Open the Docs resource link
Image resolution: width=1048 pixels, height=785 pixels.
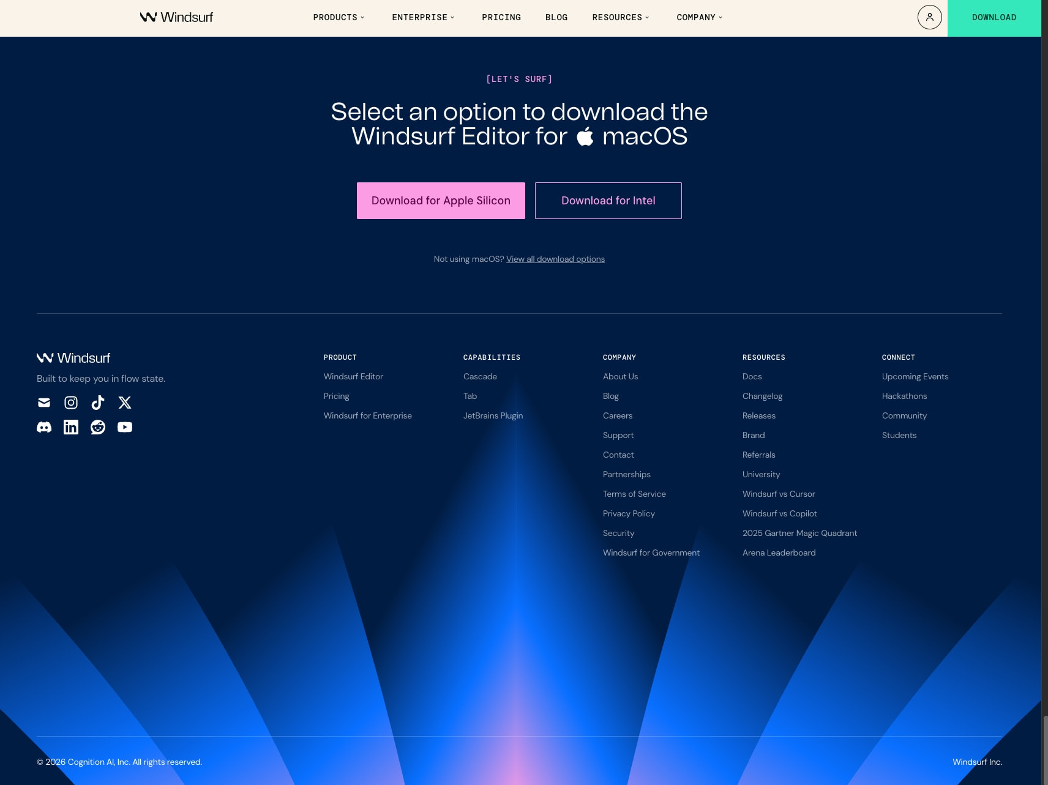[x=752, y=376]
